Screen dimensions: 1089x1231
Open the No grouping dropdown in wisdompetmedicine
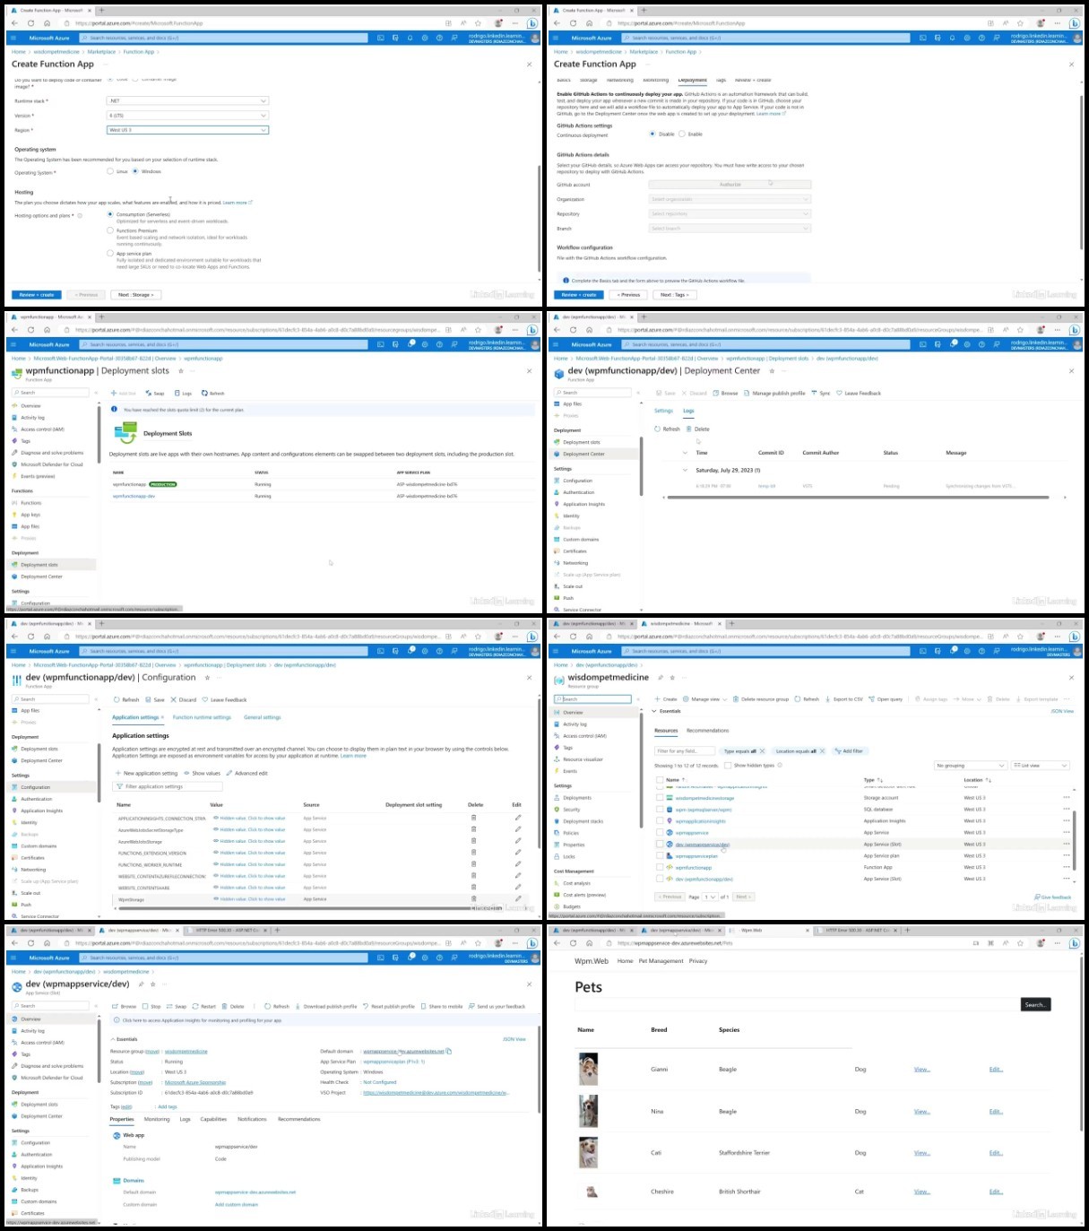[971, 766]
